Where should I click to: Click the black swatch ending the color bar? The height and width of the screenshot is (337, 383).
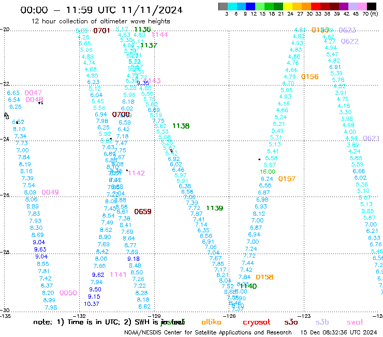tap(371, 6)
